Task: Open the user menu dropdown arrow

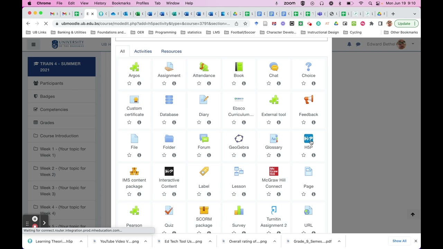Action: [x=413, y=44]
